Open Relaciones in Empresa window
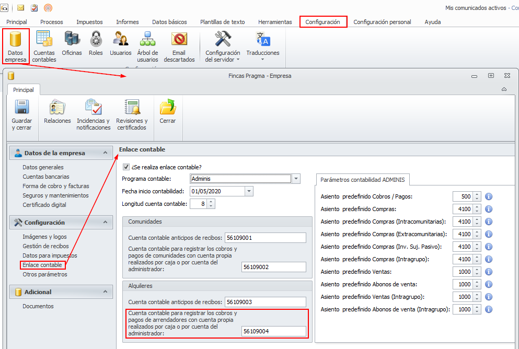Image resolution: width=519 pixels, height=349 pixels. pyautogui.click(x=57, y=111)
